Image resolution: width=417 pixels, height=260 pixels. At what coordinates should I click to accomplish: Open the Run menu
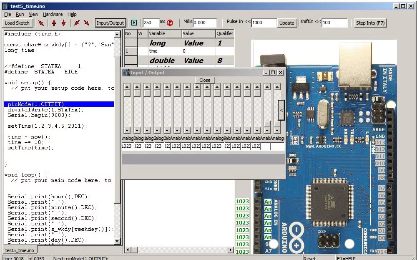tap(20, 14)
